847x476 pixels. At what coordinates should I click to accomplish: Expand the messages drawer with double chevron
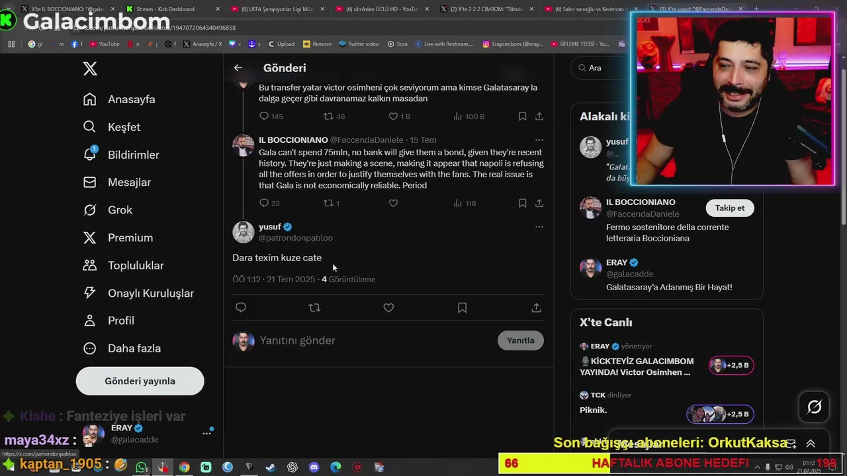(811, 444)
